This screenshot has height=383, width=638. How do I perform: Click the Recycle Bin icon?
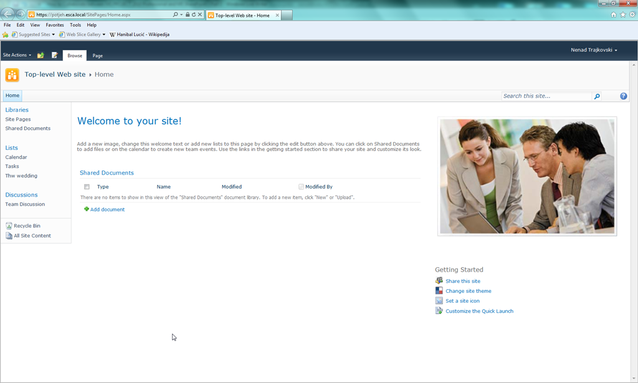click(x=9, y=226)
